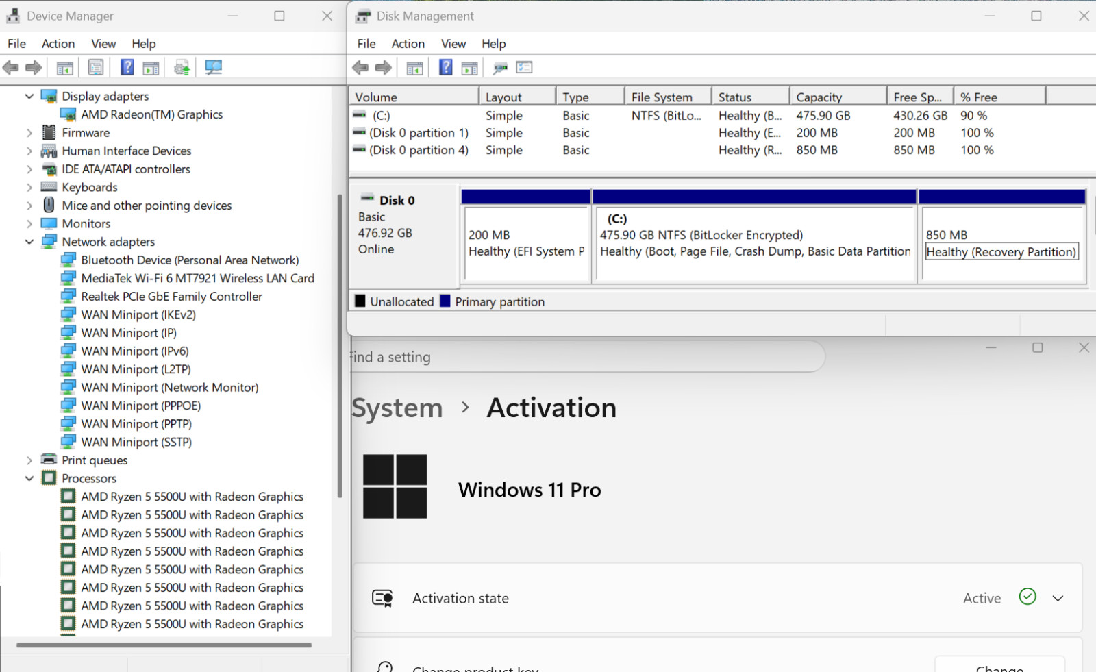The height and width of the screenshot is (672, 1096).
Task: Sort by the Layout column header
Action: pos(517,97)
